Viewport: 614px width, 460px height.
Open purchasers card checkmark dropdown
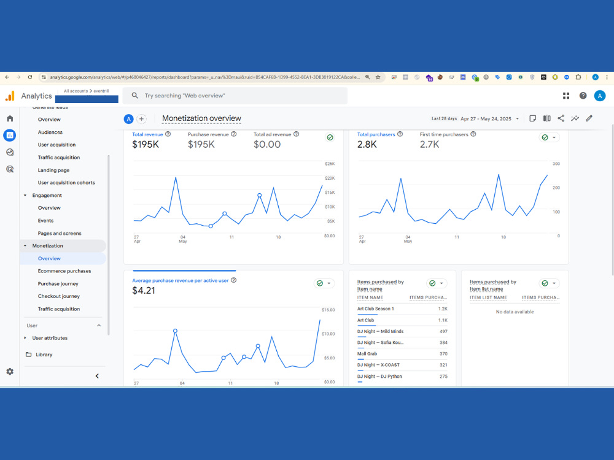point(549,137)
